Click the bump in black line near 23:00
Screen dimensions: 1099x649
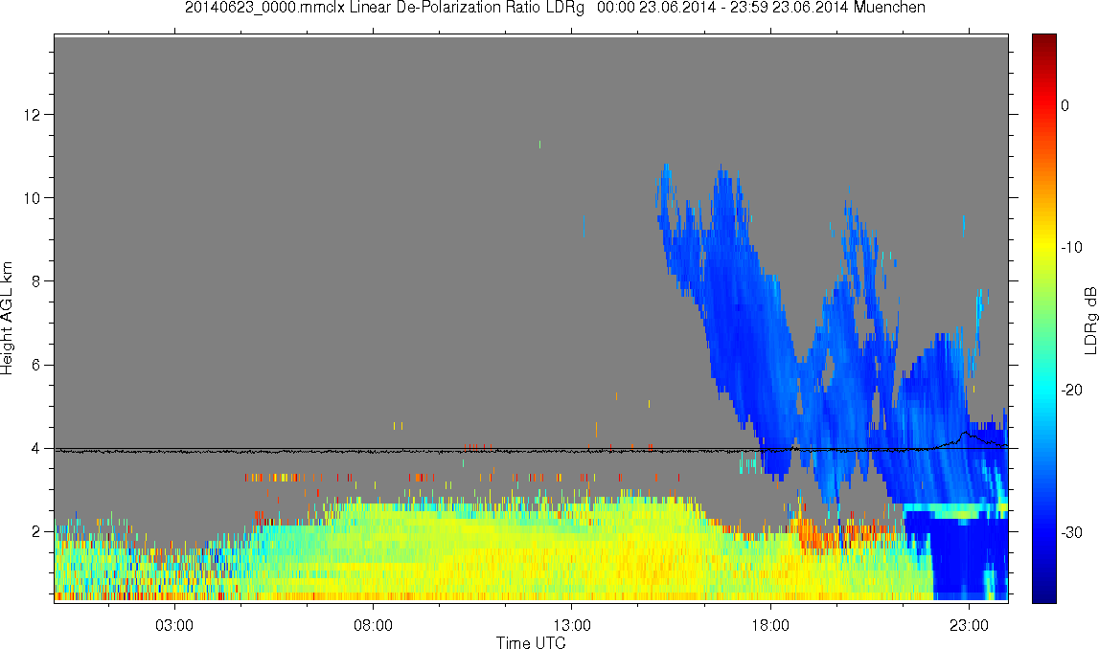click(965, 434)
